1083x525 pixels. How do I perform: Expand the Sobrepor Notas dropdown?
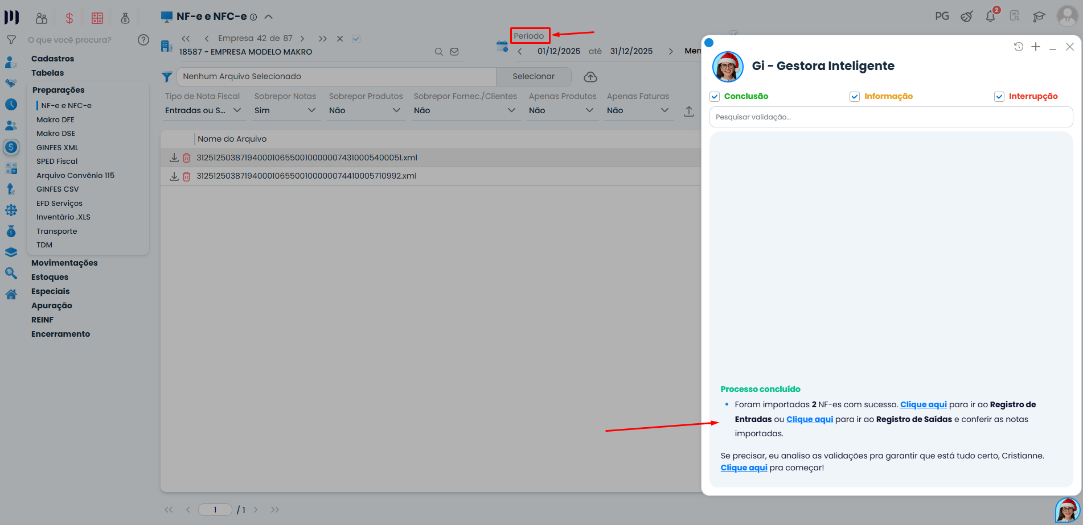pos(285,110)
